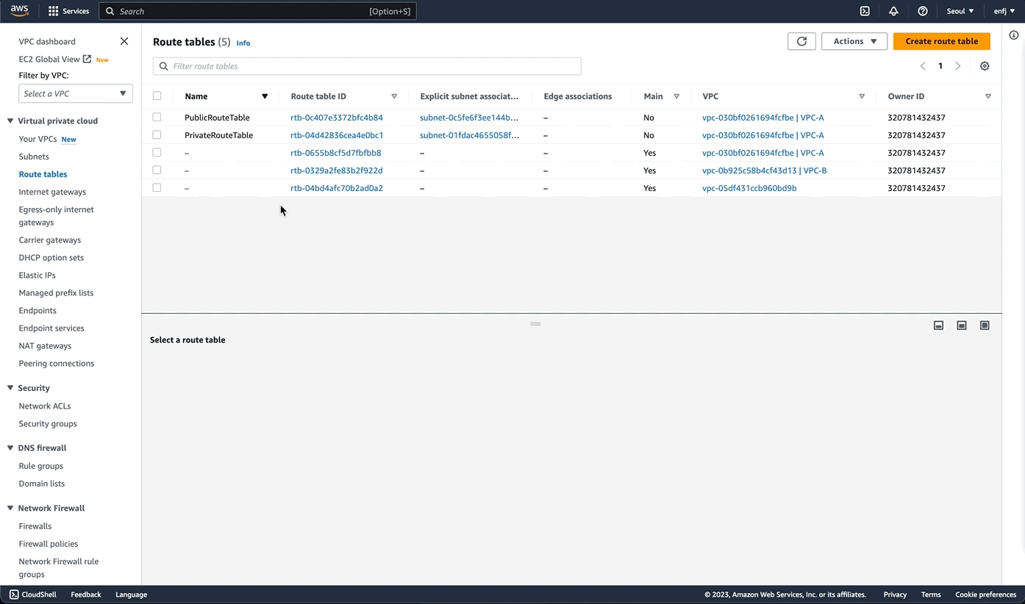The image size is (1025, 604).
Task: Collapse the Virtual private cloud section
Action: (10, 121)
